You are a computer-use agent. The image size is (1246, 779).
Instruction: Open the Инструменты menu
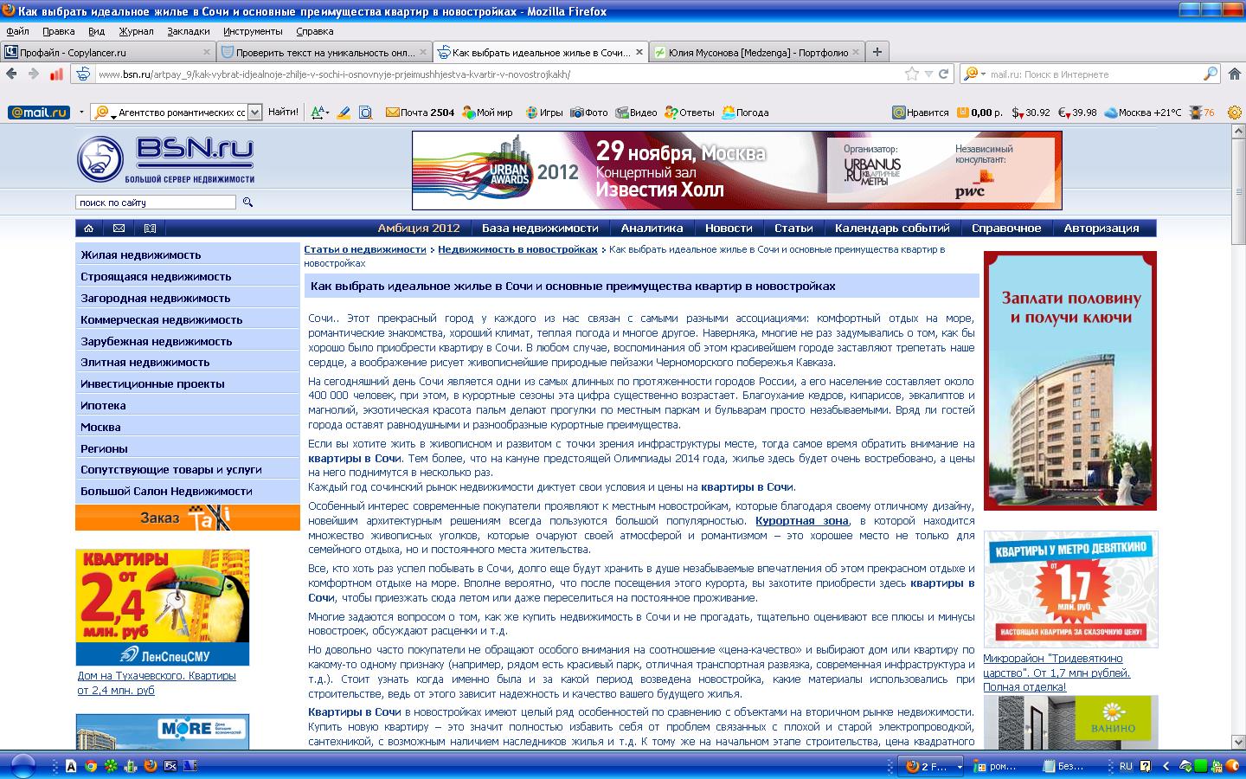253,31
